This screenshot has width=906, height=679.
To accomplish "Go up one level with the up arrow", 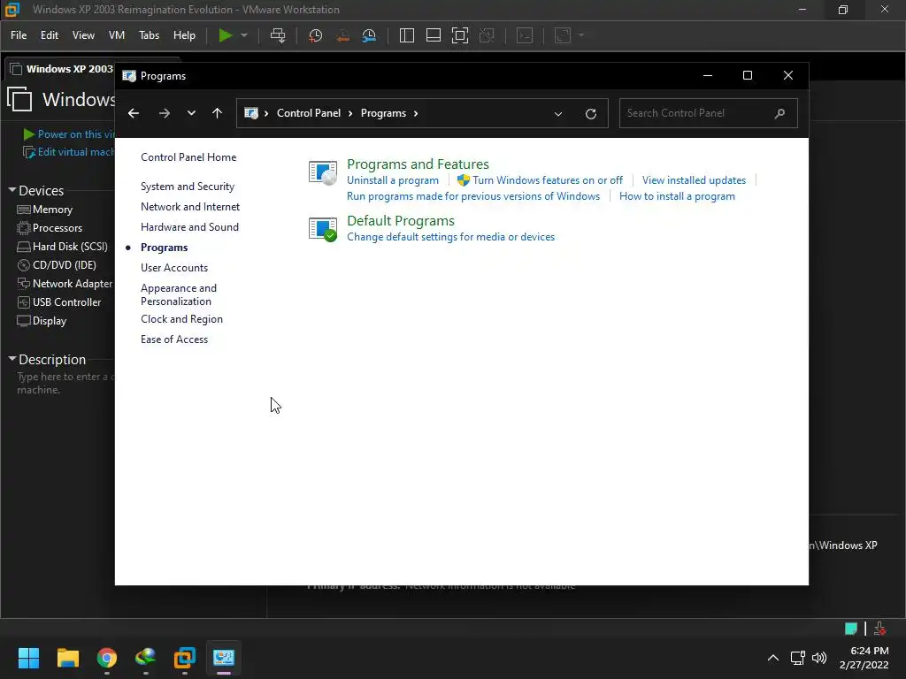I will click(x=218, y=113).
